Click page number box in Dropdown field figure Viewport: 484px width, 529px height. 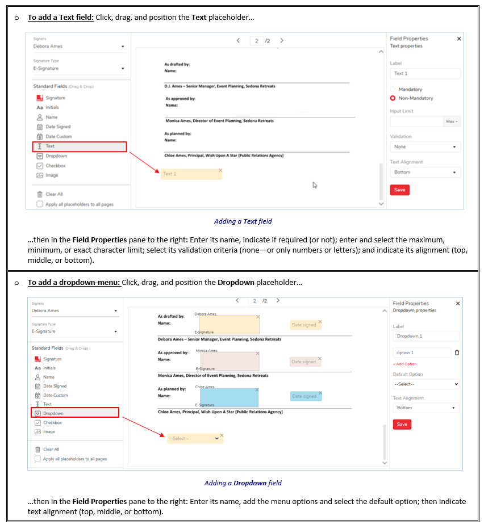(254, 301)
